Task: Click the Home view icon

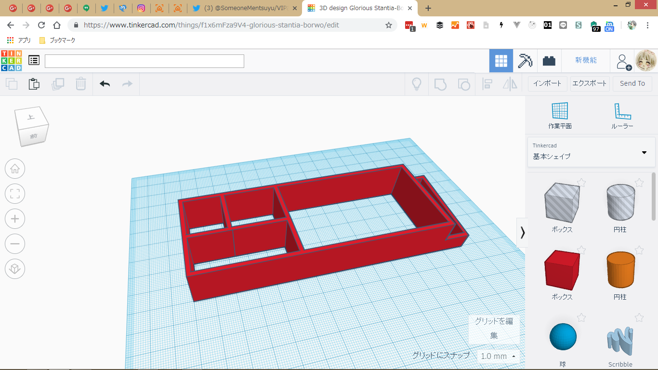Action: pyautogui.click(x=15, y=169)
